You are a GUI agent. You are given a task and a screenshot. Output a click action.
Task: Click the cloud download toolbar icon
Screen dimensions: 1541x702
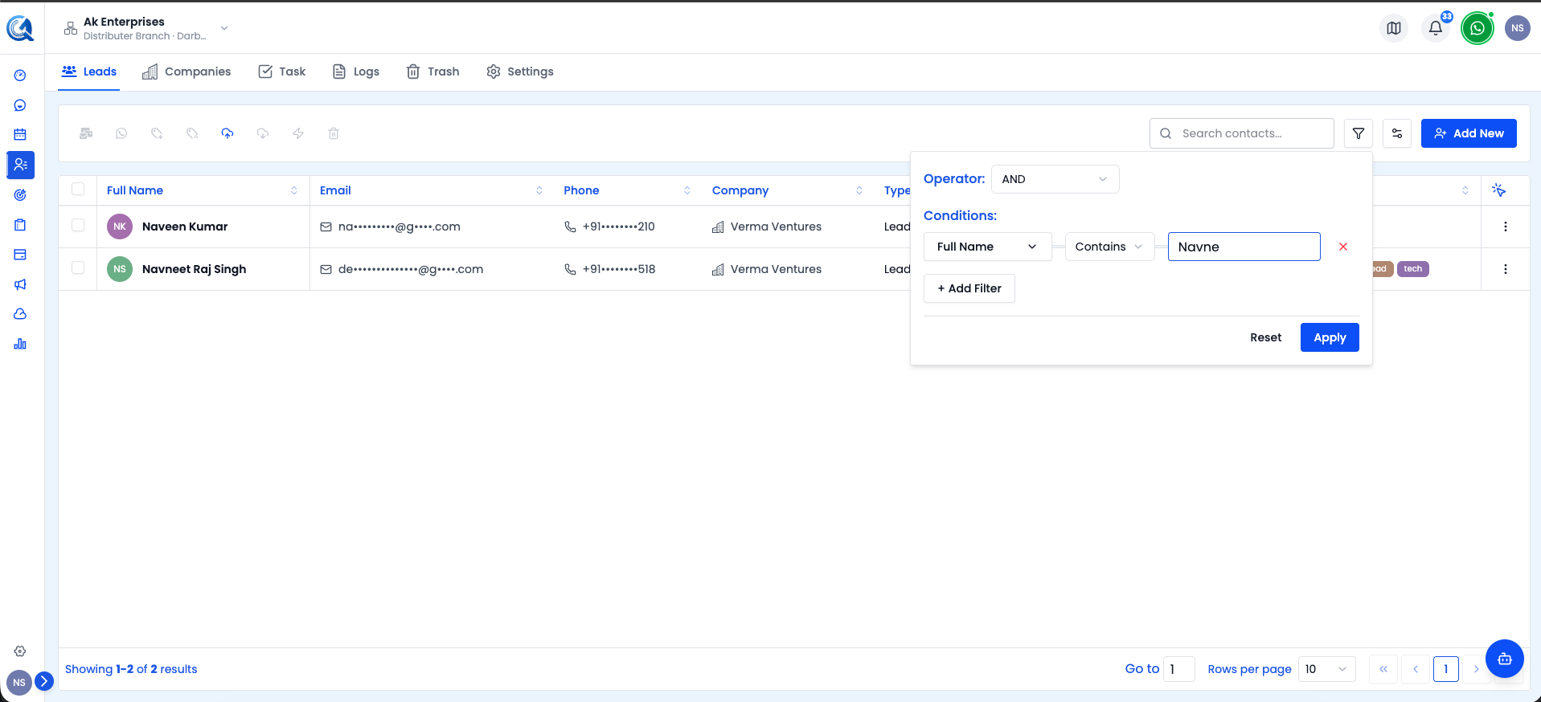pos(263,133)
